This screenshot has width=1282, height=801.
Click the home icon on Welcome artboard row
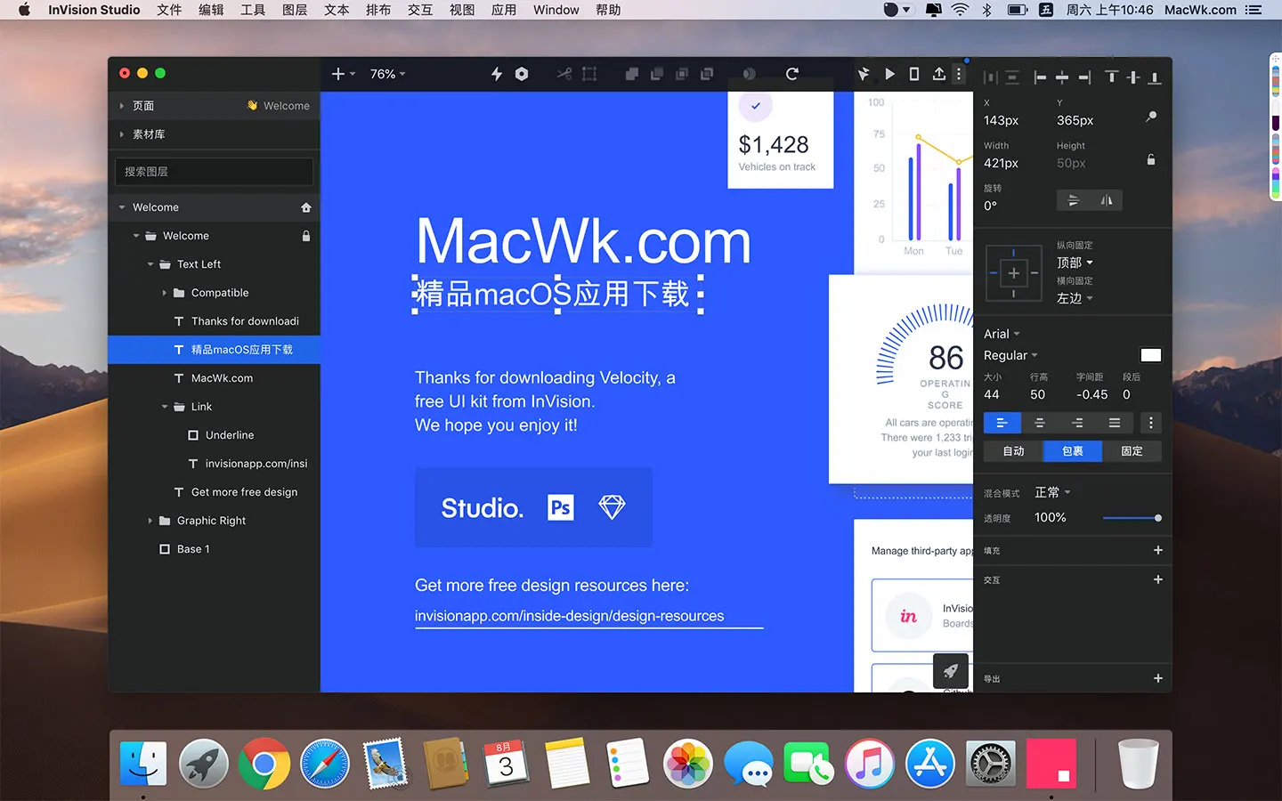306,207
